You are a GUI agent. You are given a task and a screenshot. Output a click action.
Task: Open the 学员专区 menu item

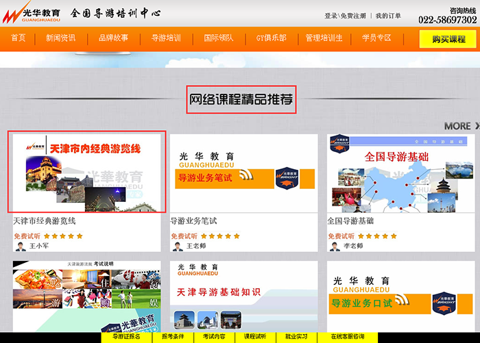click(x=376, y=38)
